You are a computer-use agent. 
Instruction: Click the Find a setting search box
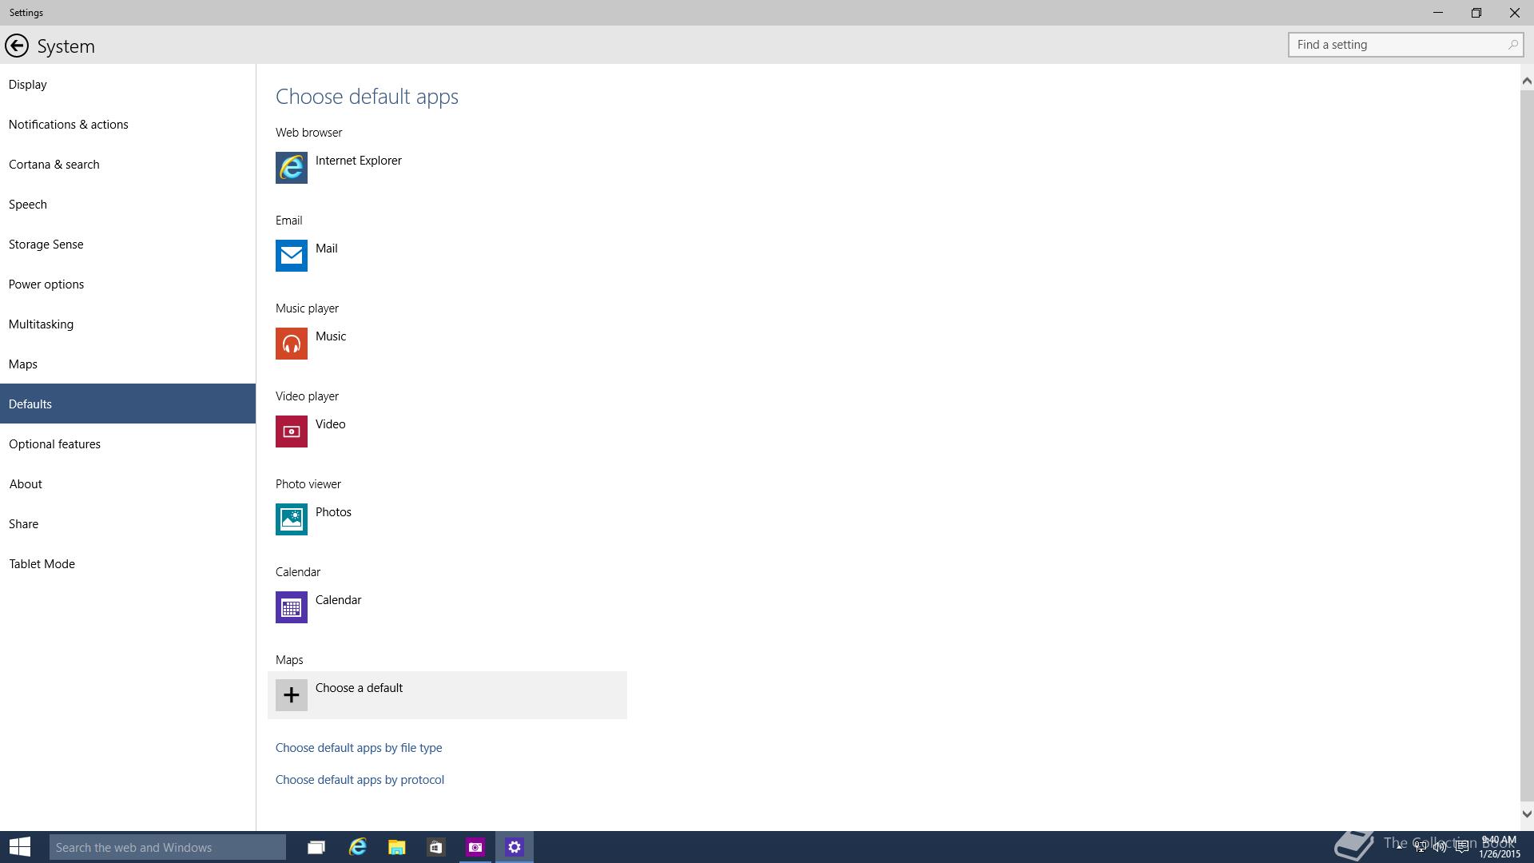1405,45
